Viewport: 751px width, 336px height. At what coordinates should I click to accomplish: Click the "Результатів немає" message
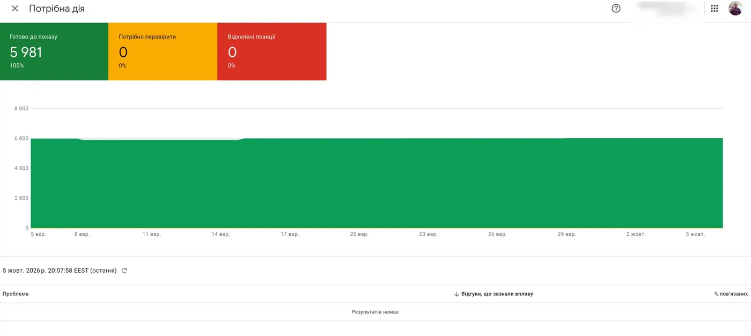[x=375, y=312]
